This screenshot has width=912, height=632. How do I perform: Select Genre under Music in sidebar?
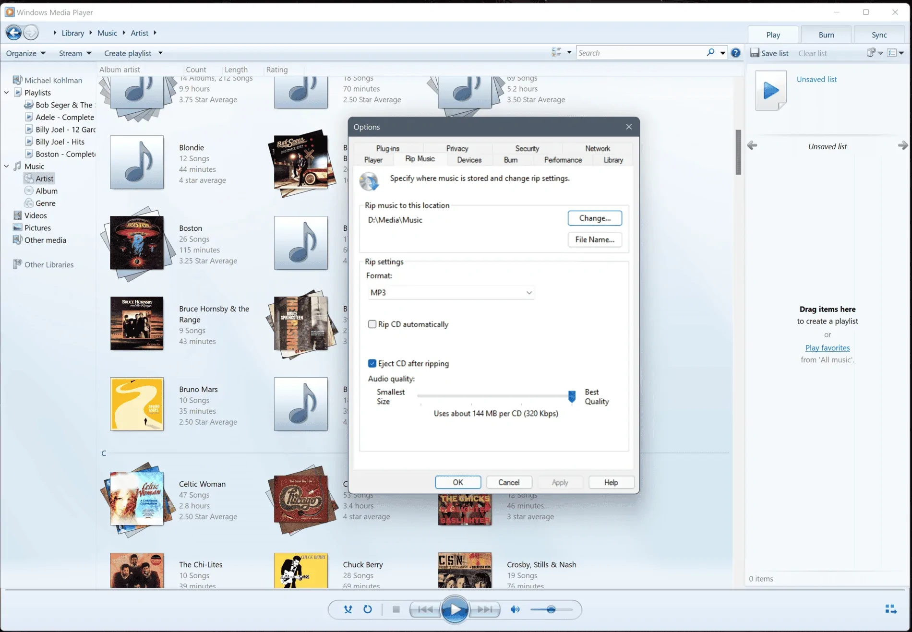45,203
